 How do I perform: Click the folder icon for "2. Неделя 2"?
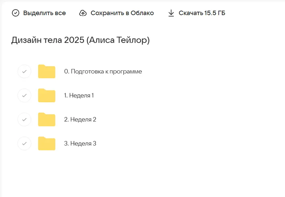(47, 119)
